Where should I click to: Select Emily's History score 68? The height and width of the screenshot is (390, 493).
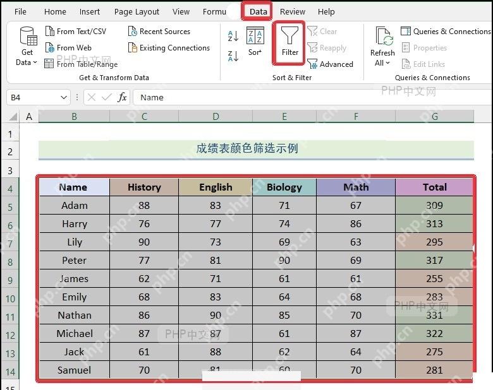[x=144, y=297]
